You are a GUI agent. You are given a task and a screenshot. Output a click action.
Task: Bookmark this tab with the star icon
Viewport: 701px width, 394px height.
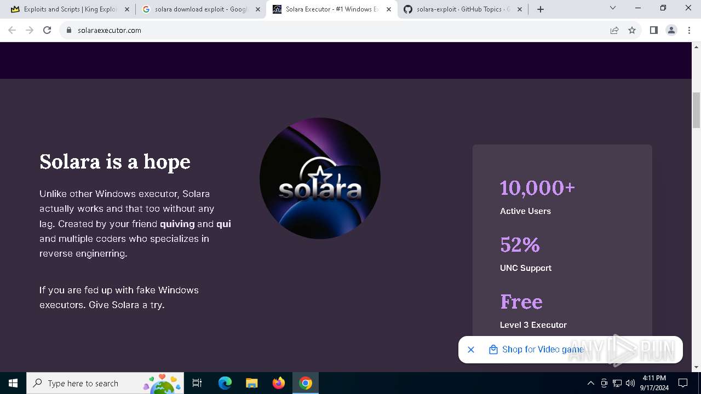point(632,30)
